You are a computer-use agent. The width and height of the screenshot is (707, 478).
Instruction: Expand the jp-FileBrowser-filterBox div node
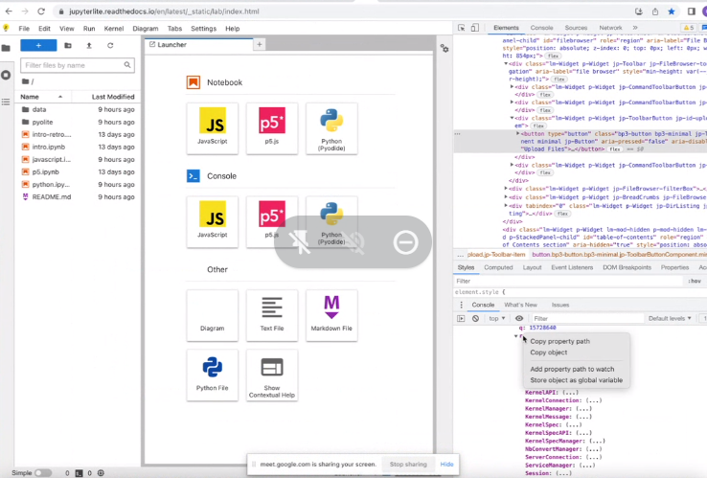(x=506, y=188)
